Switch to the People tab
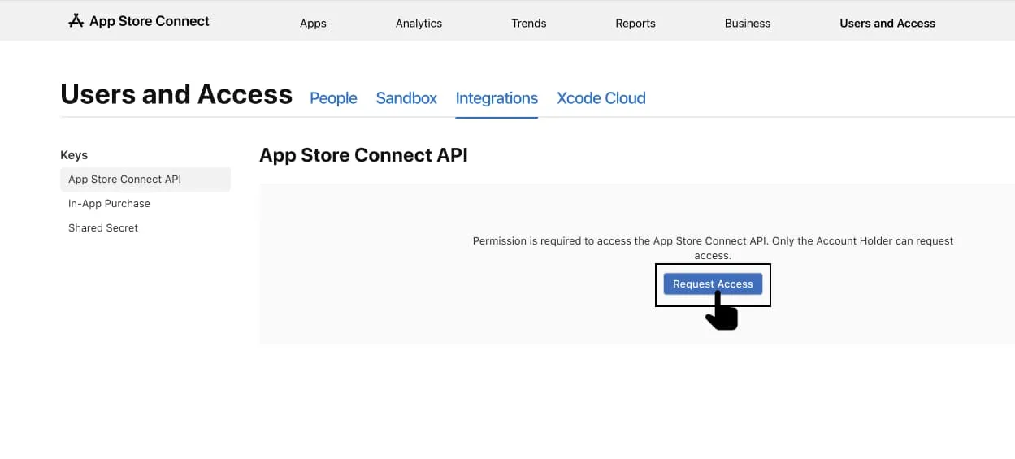The height and width of the screenshot is (459, 1015). point(333,98)
